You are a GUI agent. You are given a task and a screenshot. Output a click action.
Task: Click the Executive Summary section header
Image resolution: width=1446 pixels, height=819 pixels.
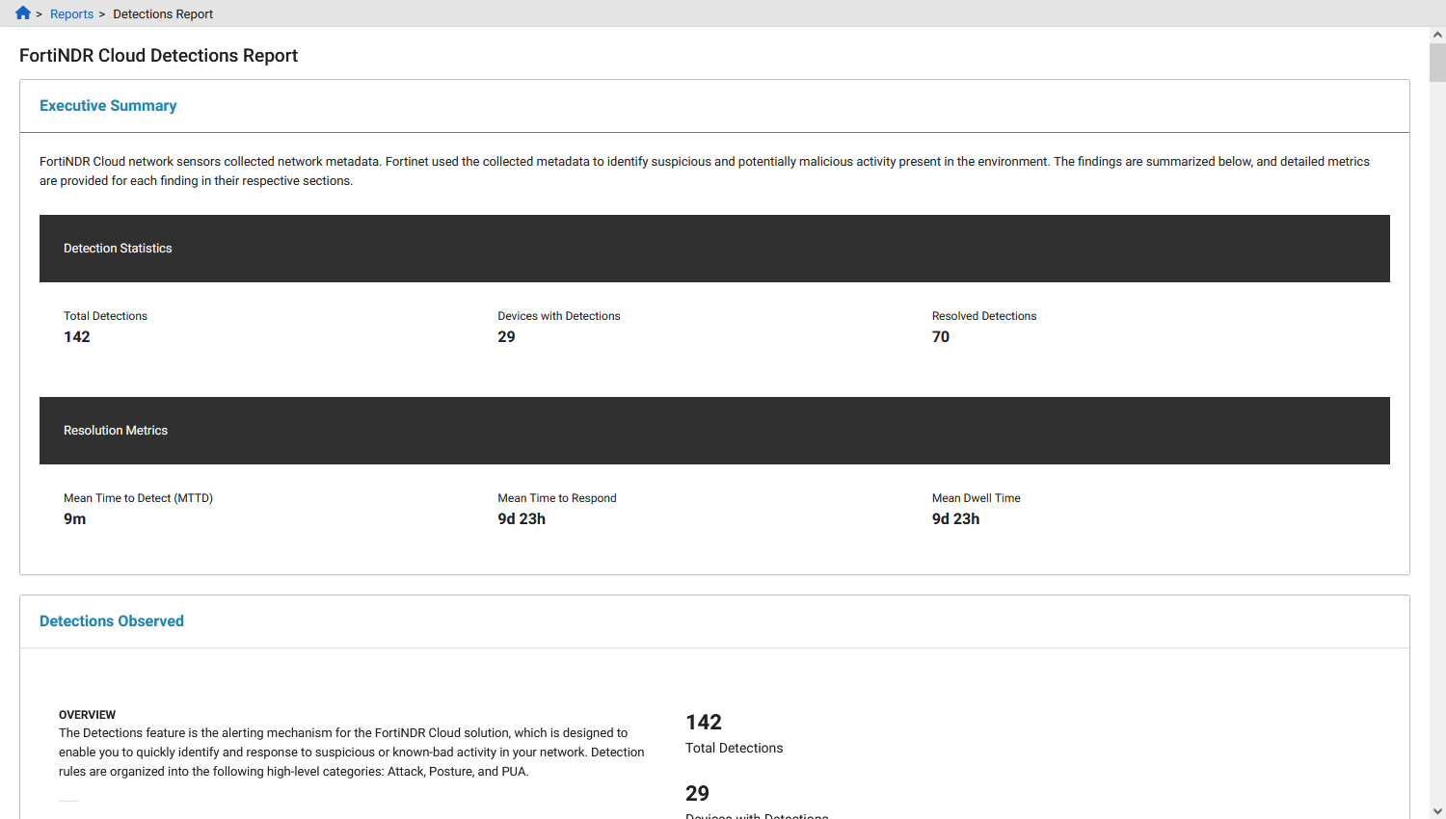[x=108, y=106]
